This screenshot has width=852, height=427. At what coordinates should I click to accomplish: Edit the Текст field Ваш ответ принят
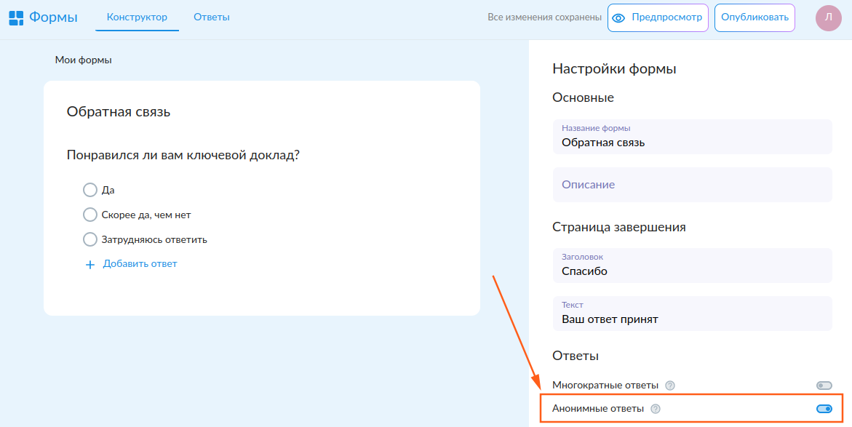pyautogui.click(x=692, y=314)
